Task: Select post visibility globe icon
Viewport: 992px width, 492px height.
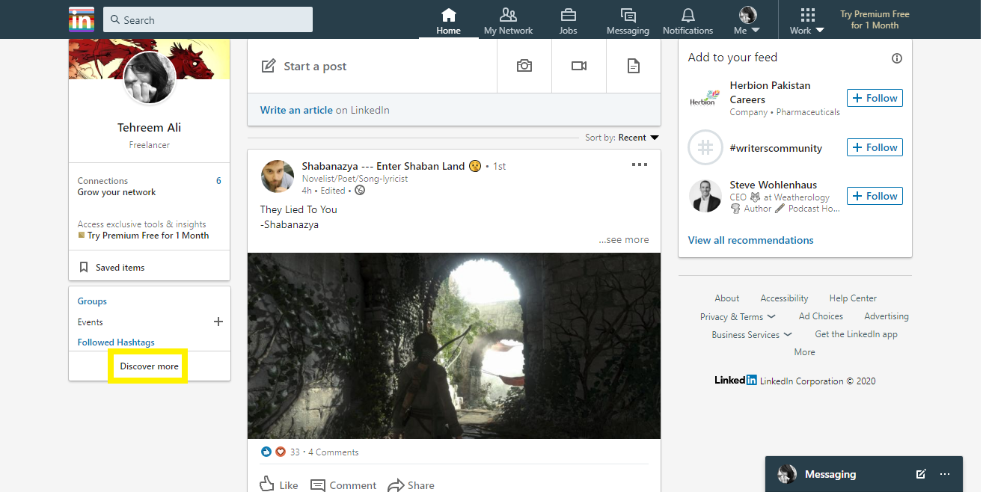Action: (360, 191)
